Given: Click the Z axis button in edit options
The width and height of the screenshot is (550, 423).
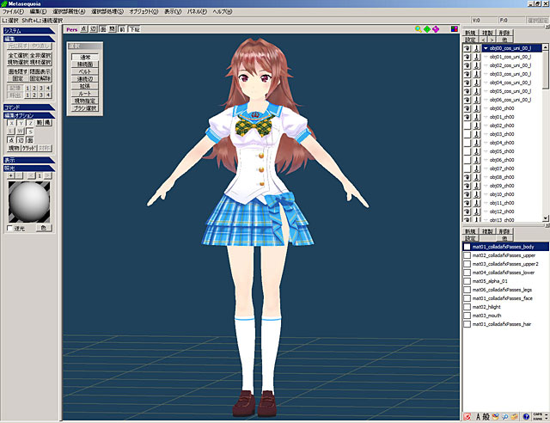Looking at the screenshot, I should pyautogui.click(x=30, y=123).
